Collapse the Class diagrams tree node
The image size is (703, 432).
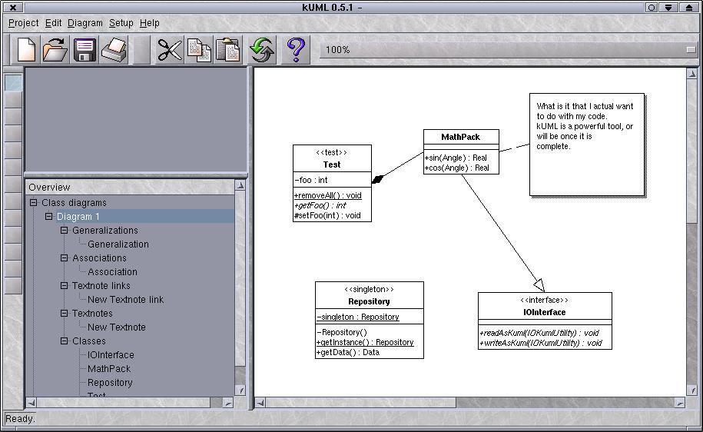pyautogui.click(x=34, y=203)
